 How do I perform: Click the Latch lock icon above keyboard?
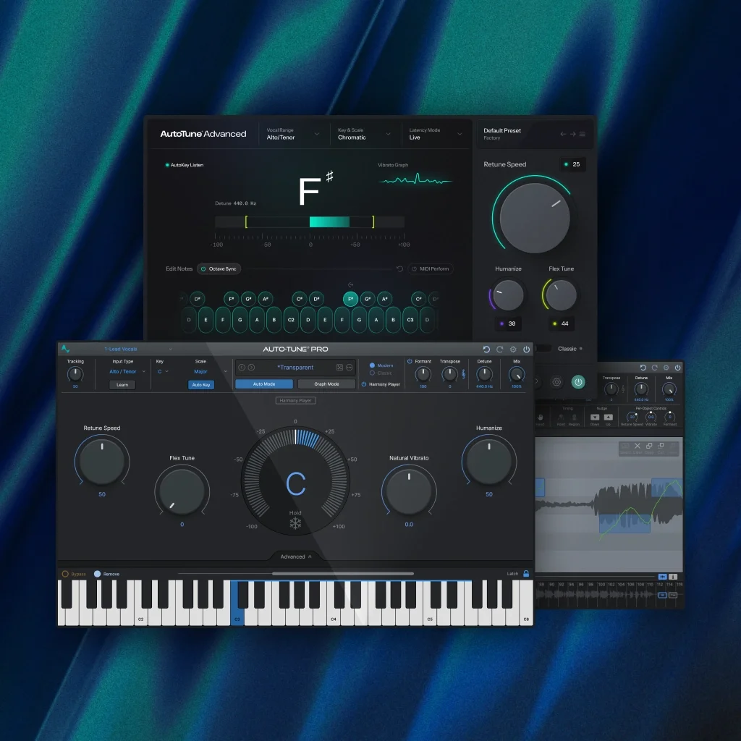pos(526,574)
